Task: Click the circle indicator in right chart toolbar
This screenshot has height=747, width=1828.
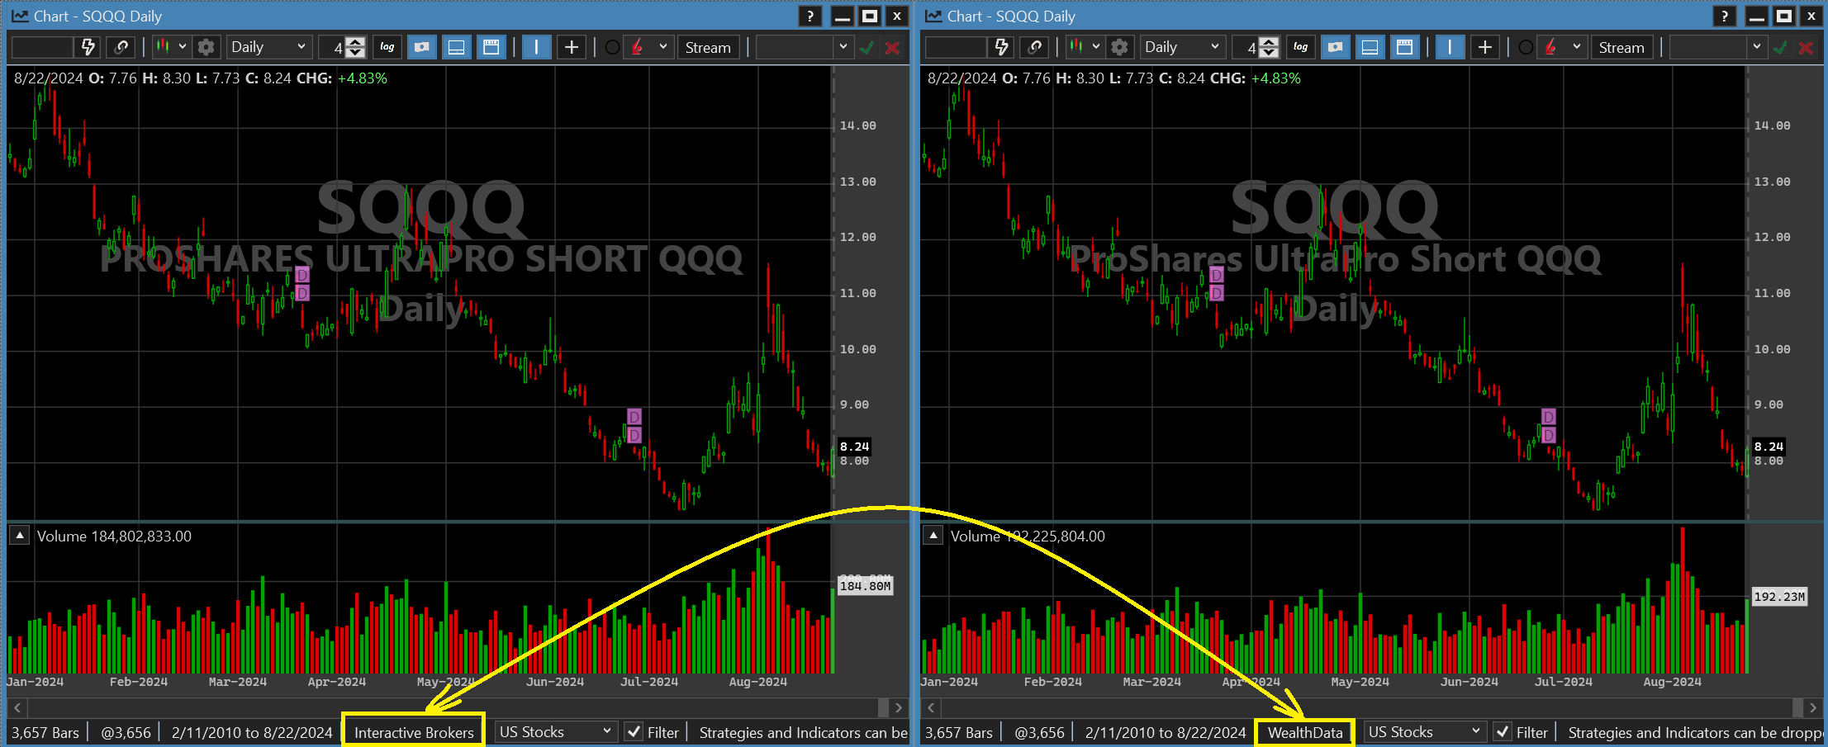Action: (1526, 47)
